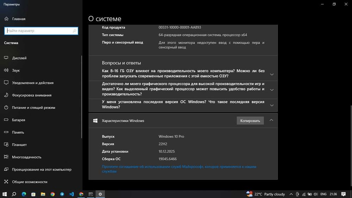
Task: Select the Windows 10 Pro edition value
Action: pyautogui.click(x=171, y=136)
